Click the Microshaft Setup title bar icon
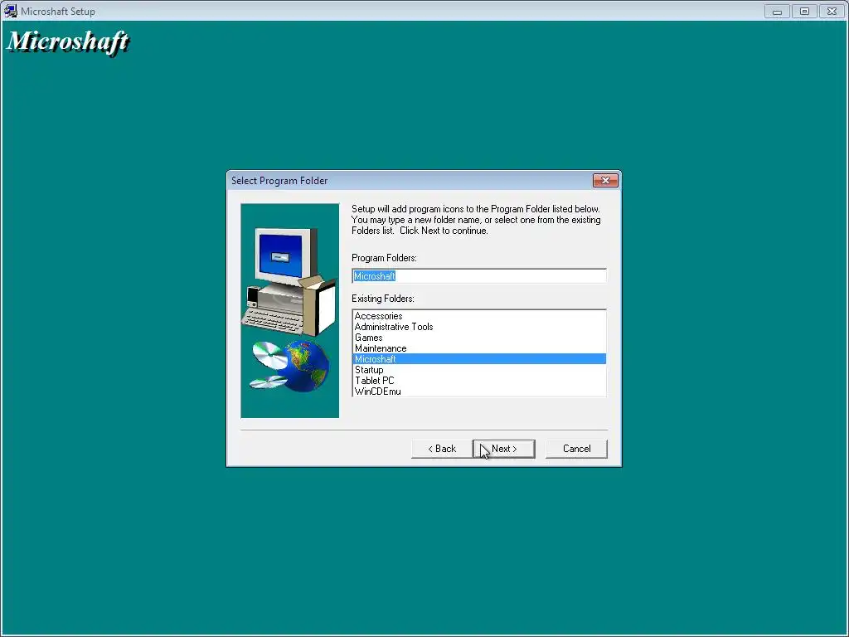Image resolution: width=849 pixels, height=637 pixels. click(10, 11)
